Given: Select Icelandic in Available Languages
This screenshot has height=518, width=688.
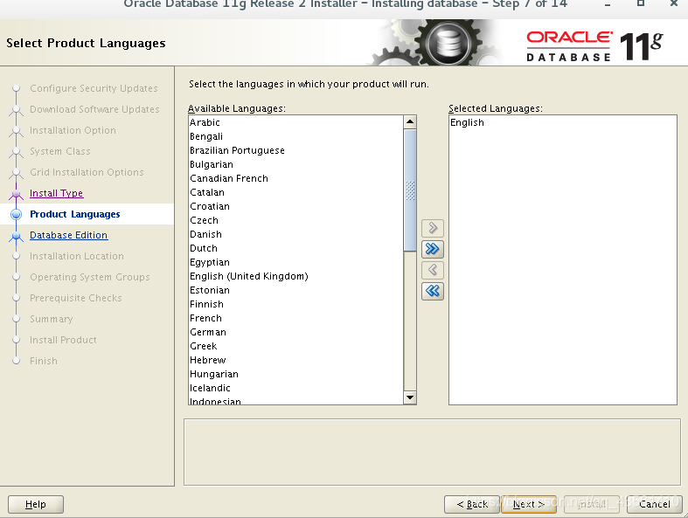Looking at the screenshot, I should 295,388.
